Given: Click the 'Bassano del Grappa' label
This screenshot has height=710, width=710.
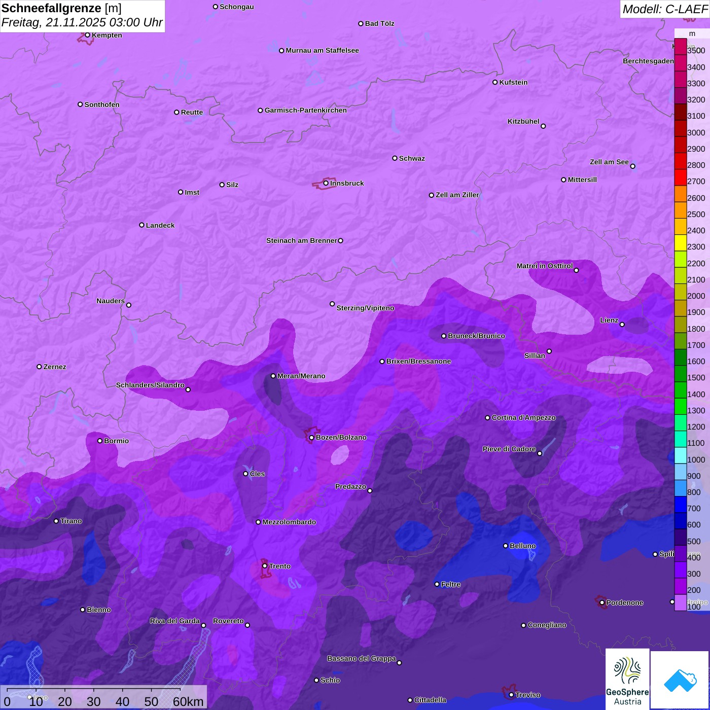Looking at the screenshot, I should [x=362, y=658].
